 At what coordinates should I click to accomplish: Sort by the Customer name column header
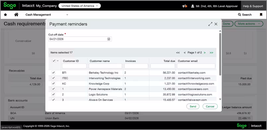point(100,61)
